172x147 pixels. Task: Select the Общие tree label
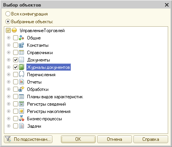[x=34, y=38]
